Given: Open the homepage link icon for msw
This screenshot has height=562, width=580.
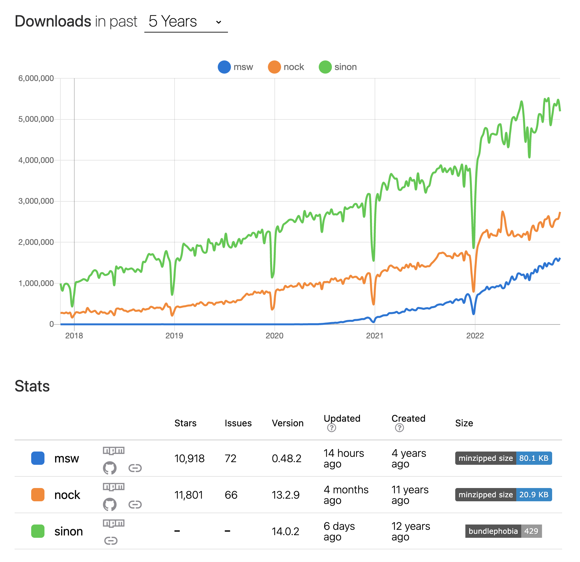Looking at the screenshot, I should (135, 468).
